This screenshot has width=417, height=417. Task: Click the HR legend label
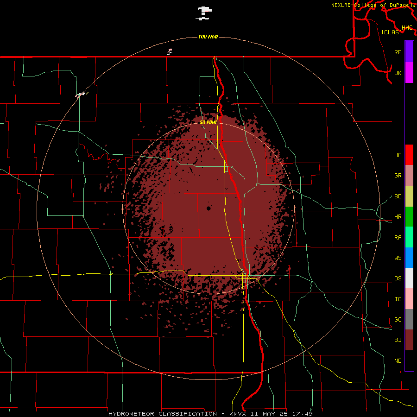click(398, 217)
